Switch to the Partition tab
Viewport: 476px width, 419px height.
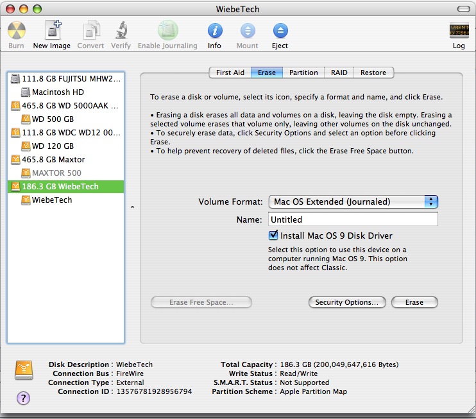click(x=303, y=73)
